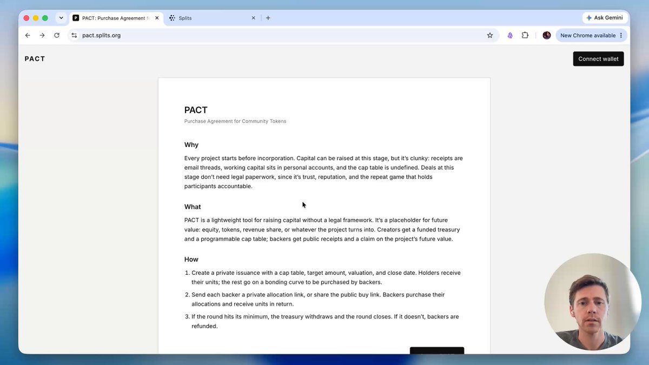Close the Splits tab
Viewport: 649px width, 365px height.
pos(254,18)
